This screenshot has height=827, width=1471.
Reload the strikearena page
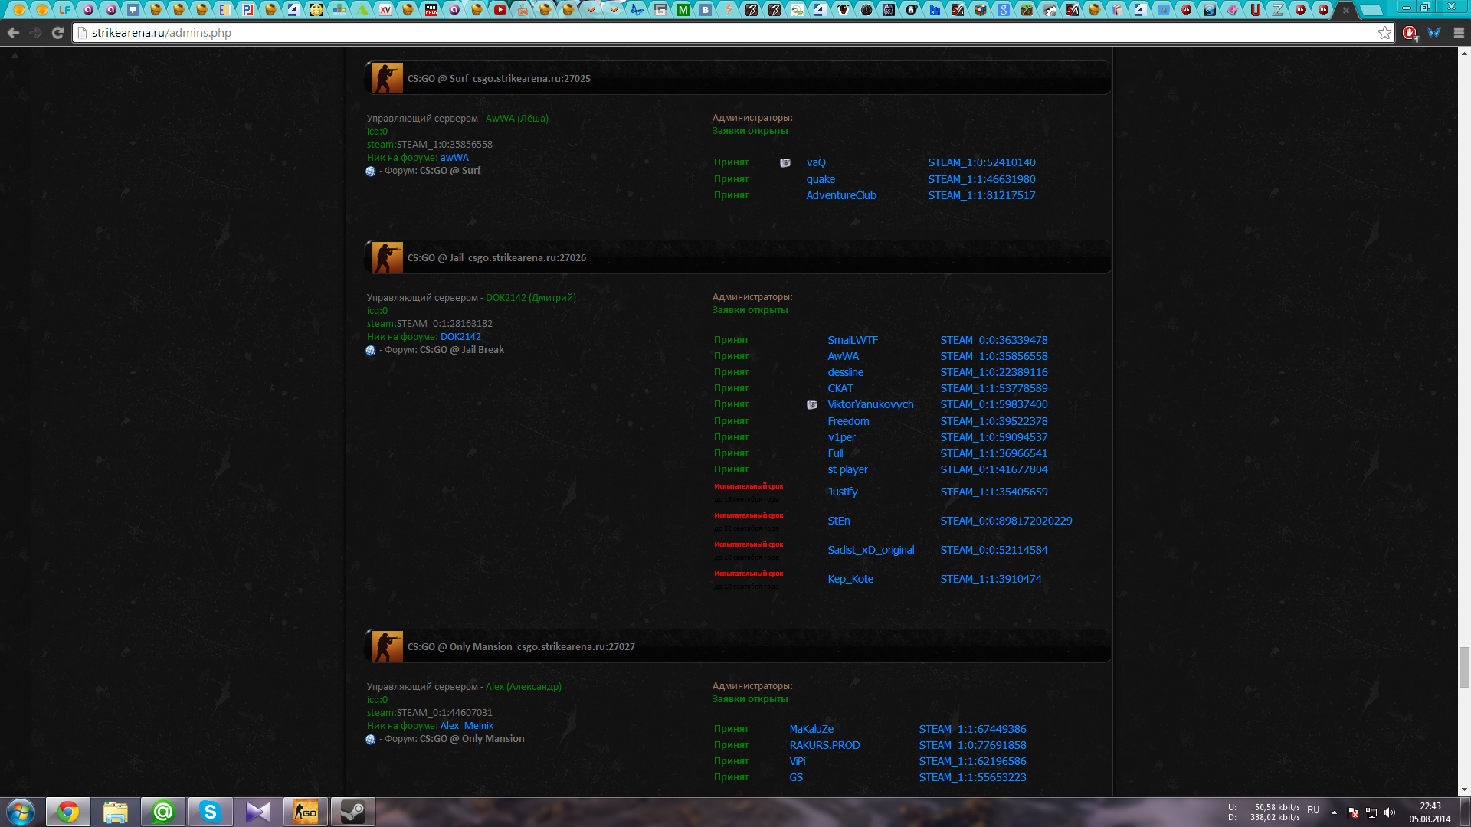click(x=57, y=33)
